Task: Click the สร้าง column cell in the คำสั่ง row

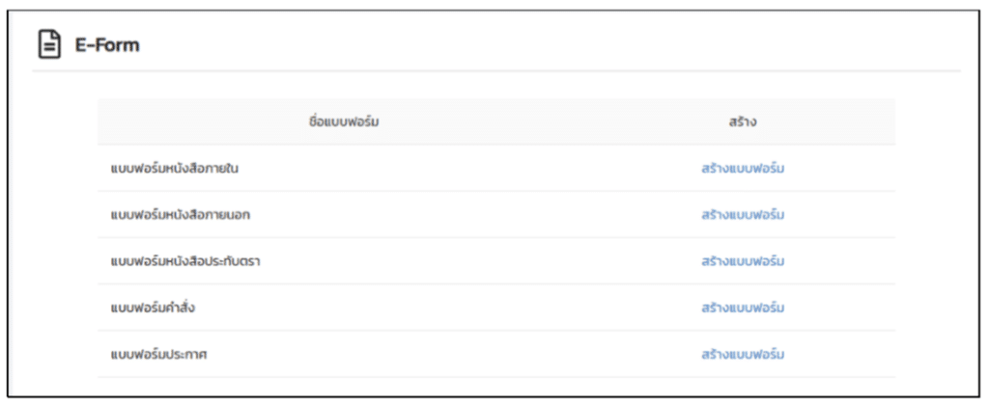Action: click(x=743, y=308)
